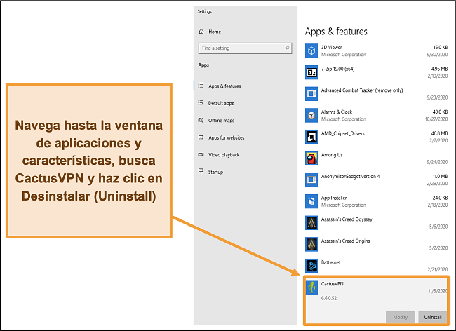Focus the Find a setting search box

pos(245,48)
